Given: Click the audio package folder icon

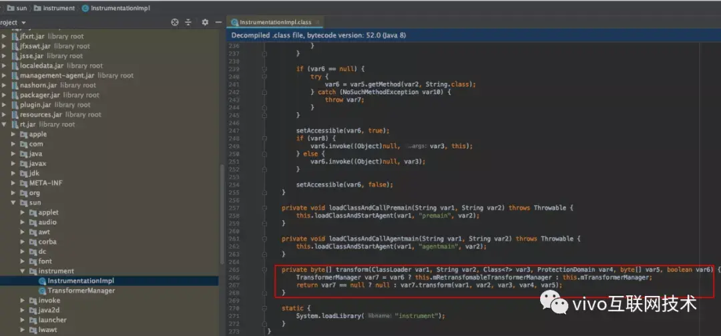Looking at the screenshot, I should coord(33,222).
